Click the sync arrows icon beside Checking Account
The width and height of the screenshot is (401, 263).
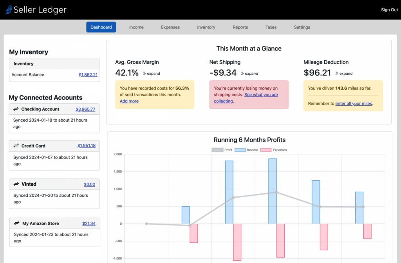16,109
